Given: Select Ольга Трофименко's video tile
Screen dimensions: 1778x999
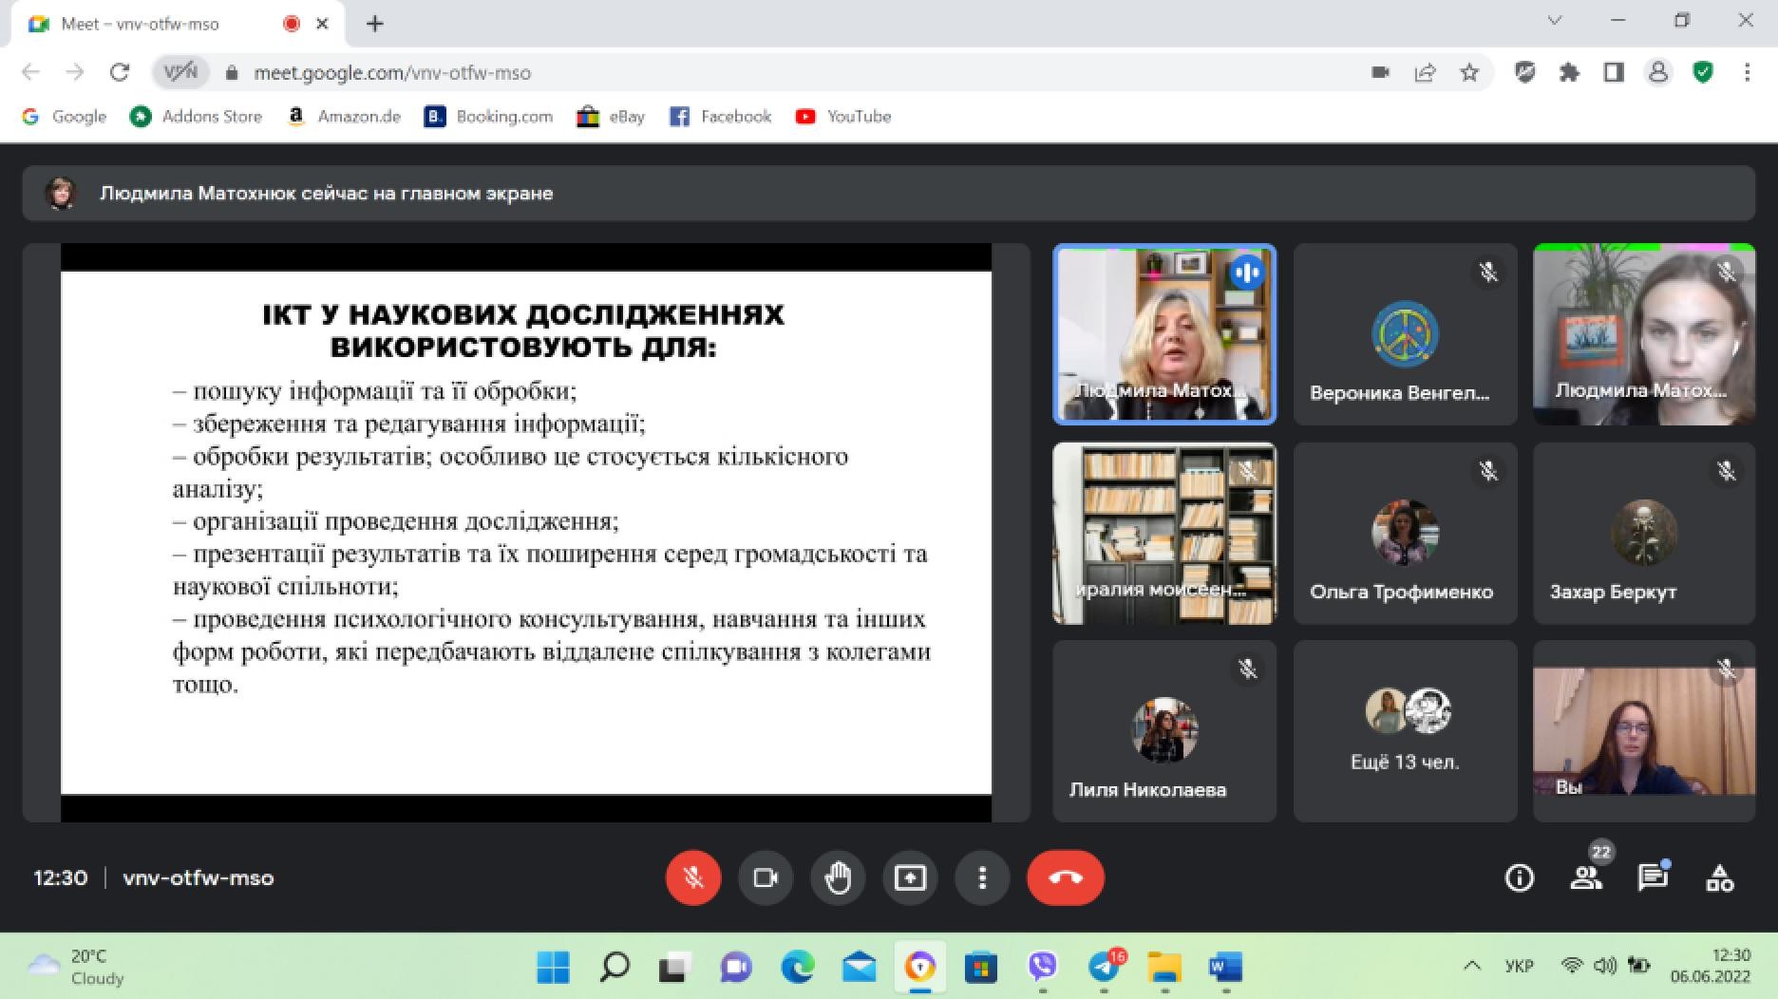Looking at the screenshot, I should pos(1405,533).
